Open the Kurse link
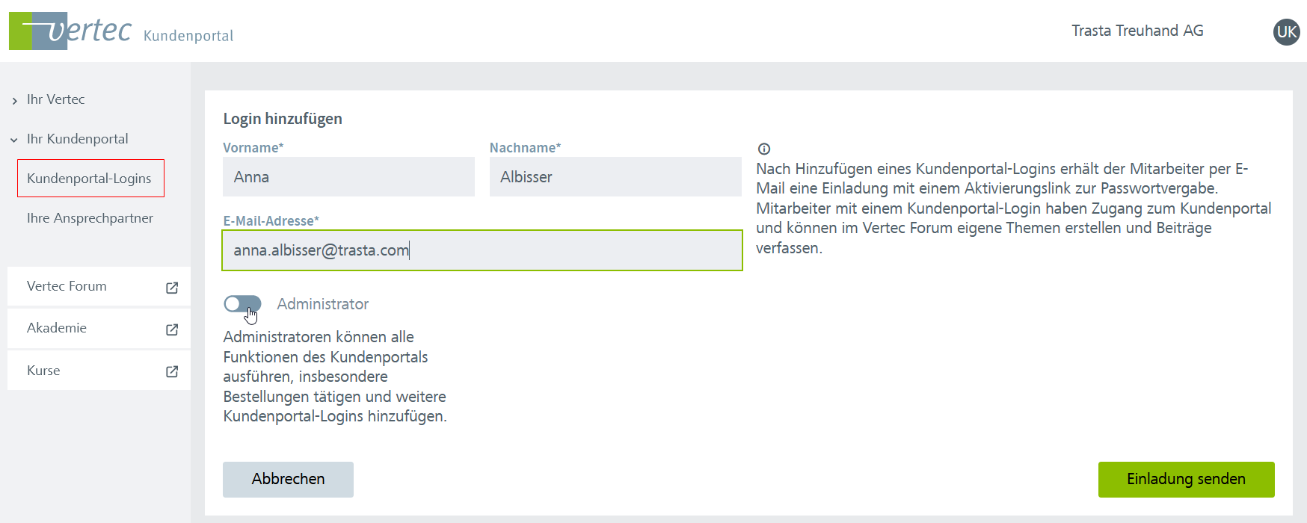Viewport: 1307px width, 523px height. pos(43,371)
